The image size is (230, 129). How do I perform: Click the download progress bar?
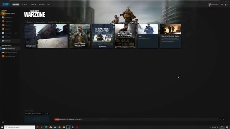coord(137,119)
